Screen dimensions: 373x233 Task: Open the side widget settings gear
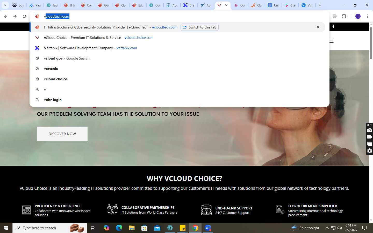[x=370, y=151]
